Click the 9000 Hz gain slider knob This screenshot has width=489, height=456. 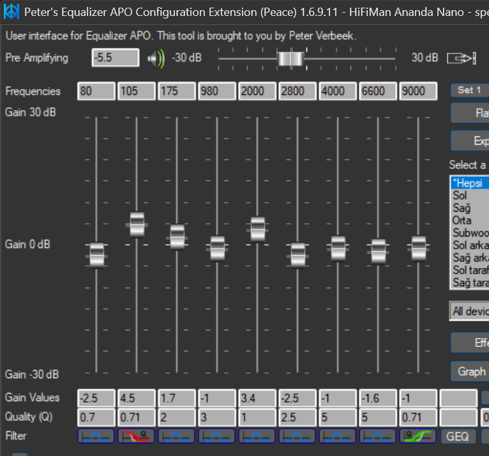pyautogui.click(x=419, y=249)
